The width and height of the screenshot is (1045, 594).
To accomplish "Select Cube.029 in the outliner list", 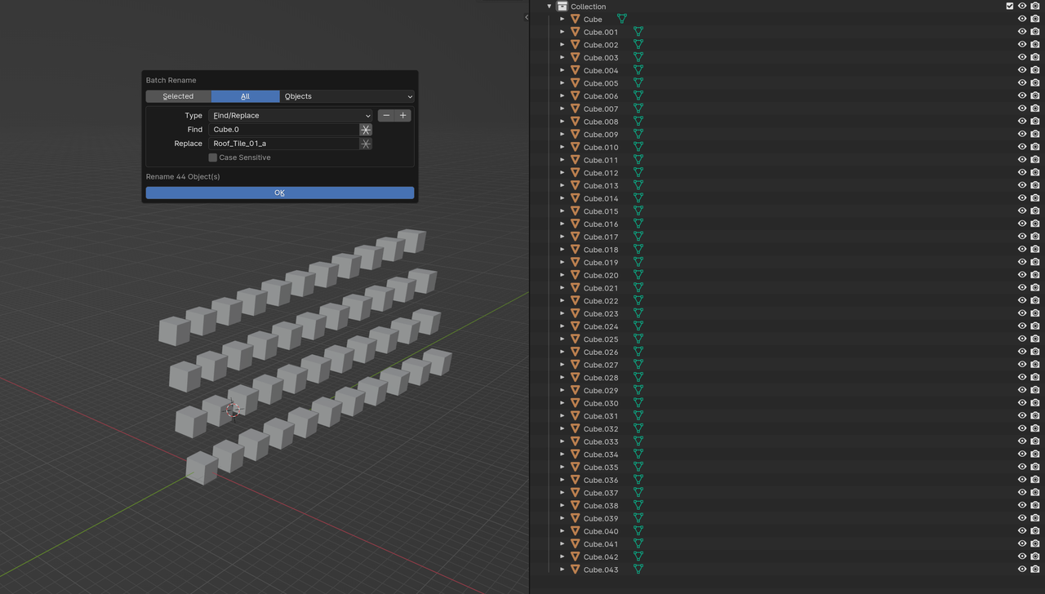I will [x=601, y=391].
